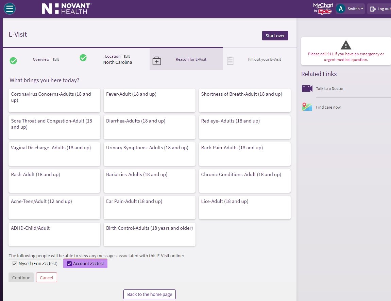Click the Find care now map icon
This screenshot has width=391, height=301.
307,107
